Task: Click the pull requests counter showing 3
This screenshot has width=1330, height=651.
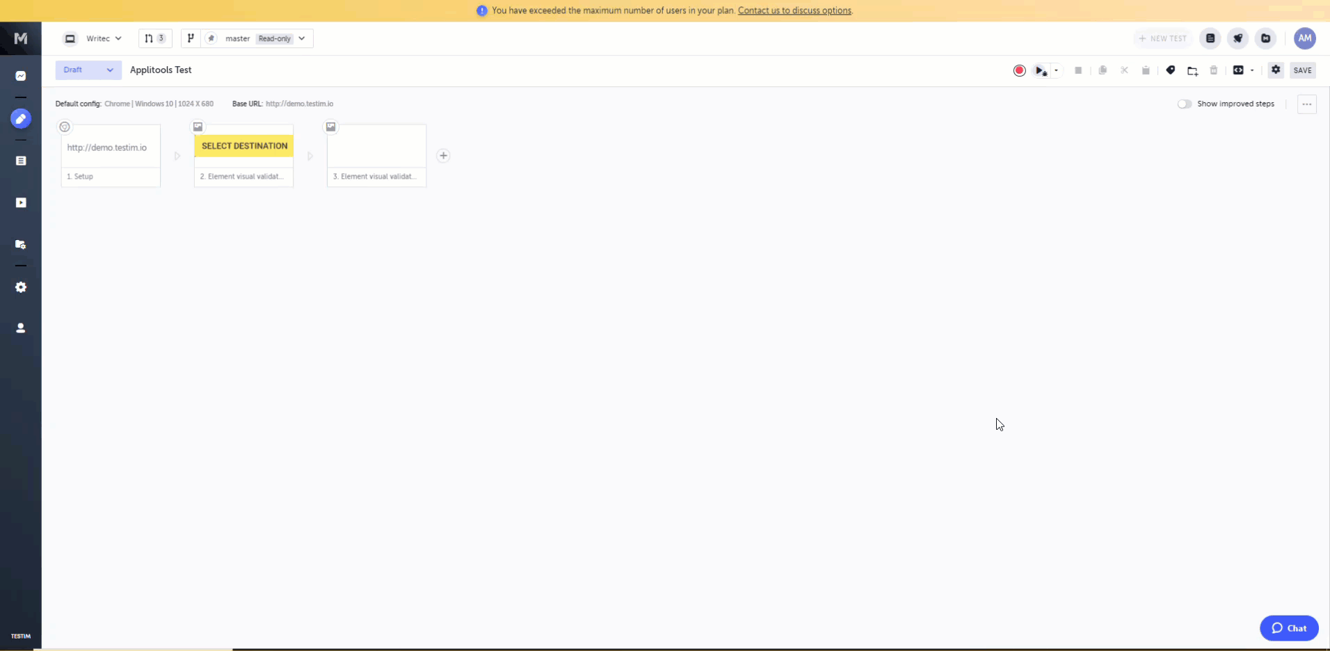Action: [155, 38]
